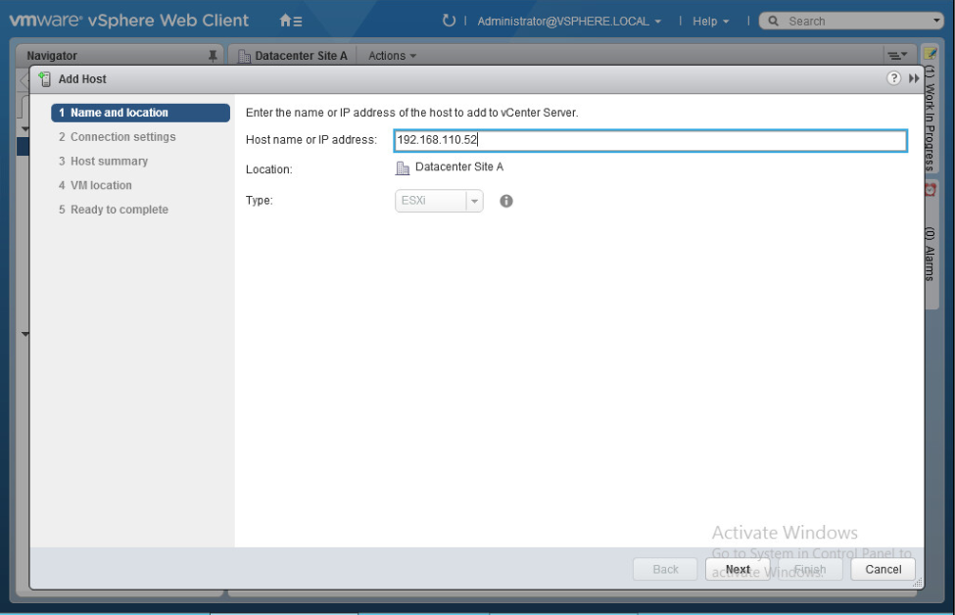The height and width of the screenshot is (615, 955).
Task: Click the Next button
Action: [738, 569]
